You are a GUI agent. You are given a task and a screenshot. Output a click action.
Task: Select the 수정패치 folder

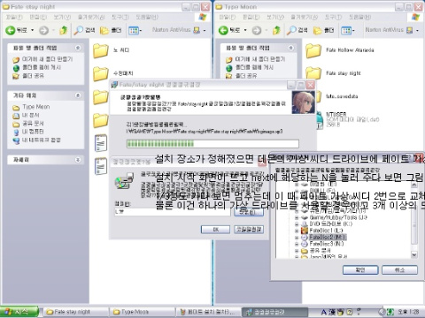click(x=113, y=73)
